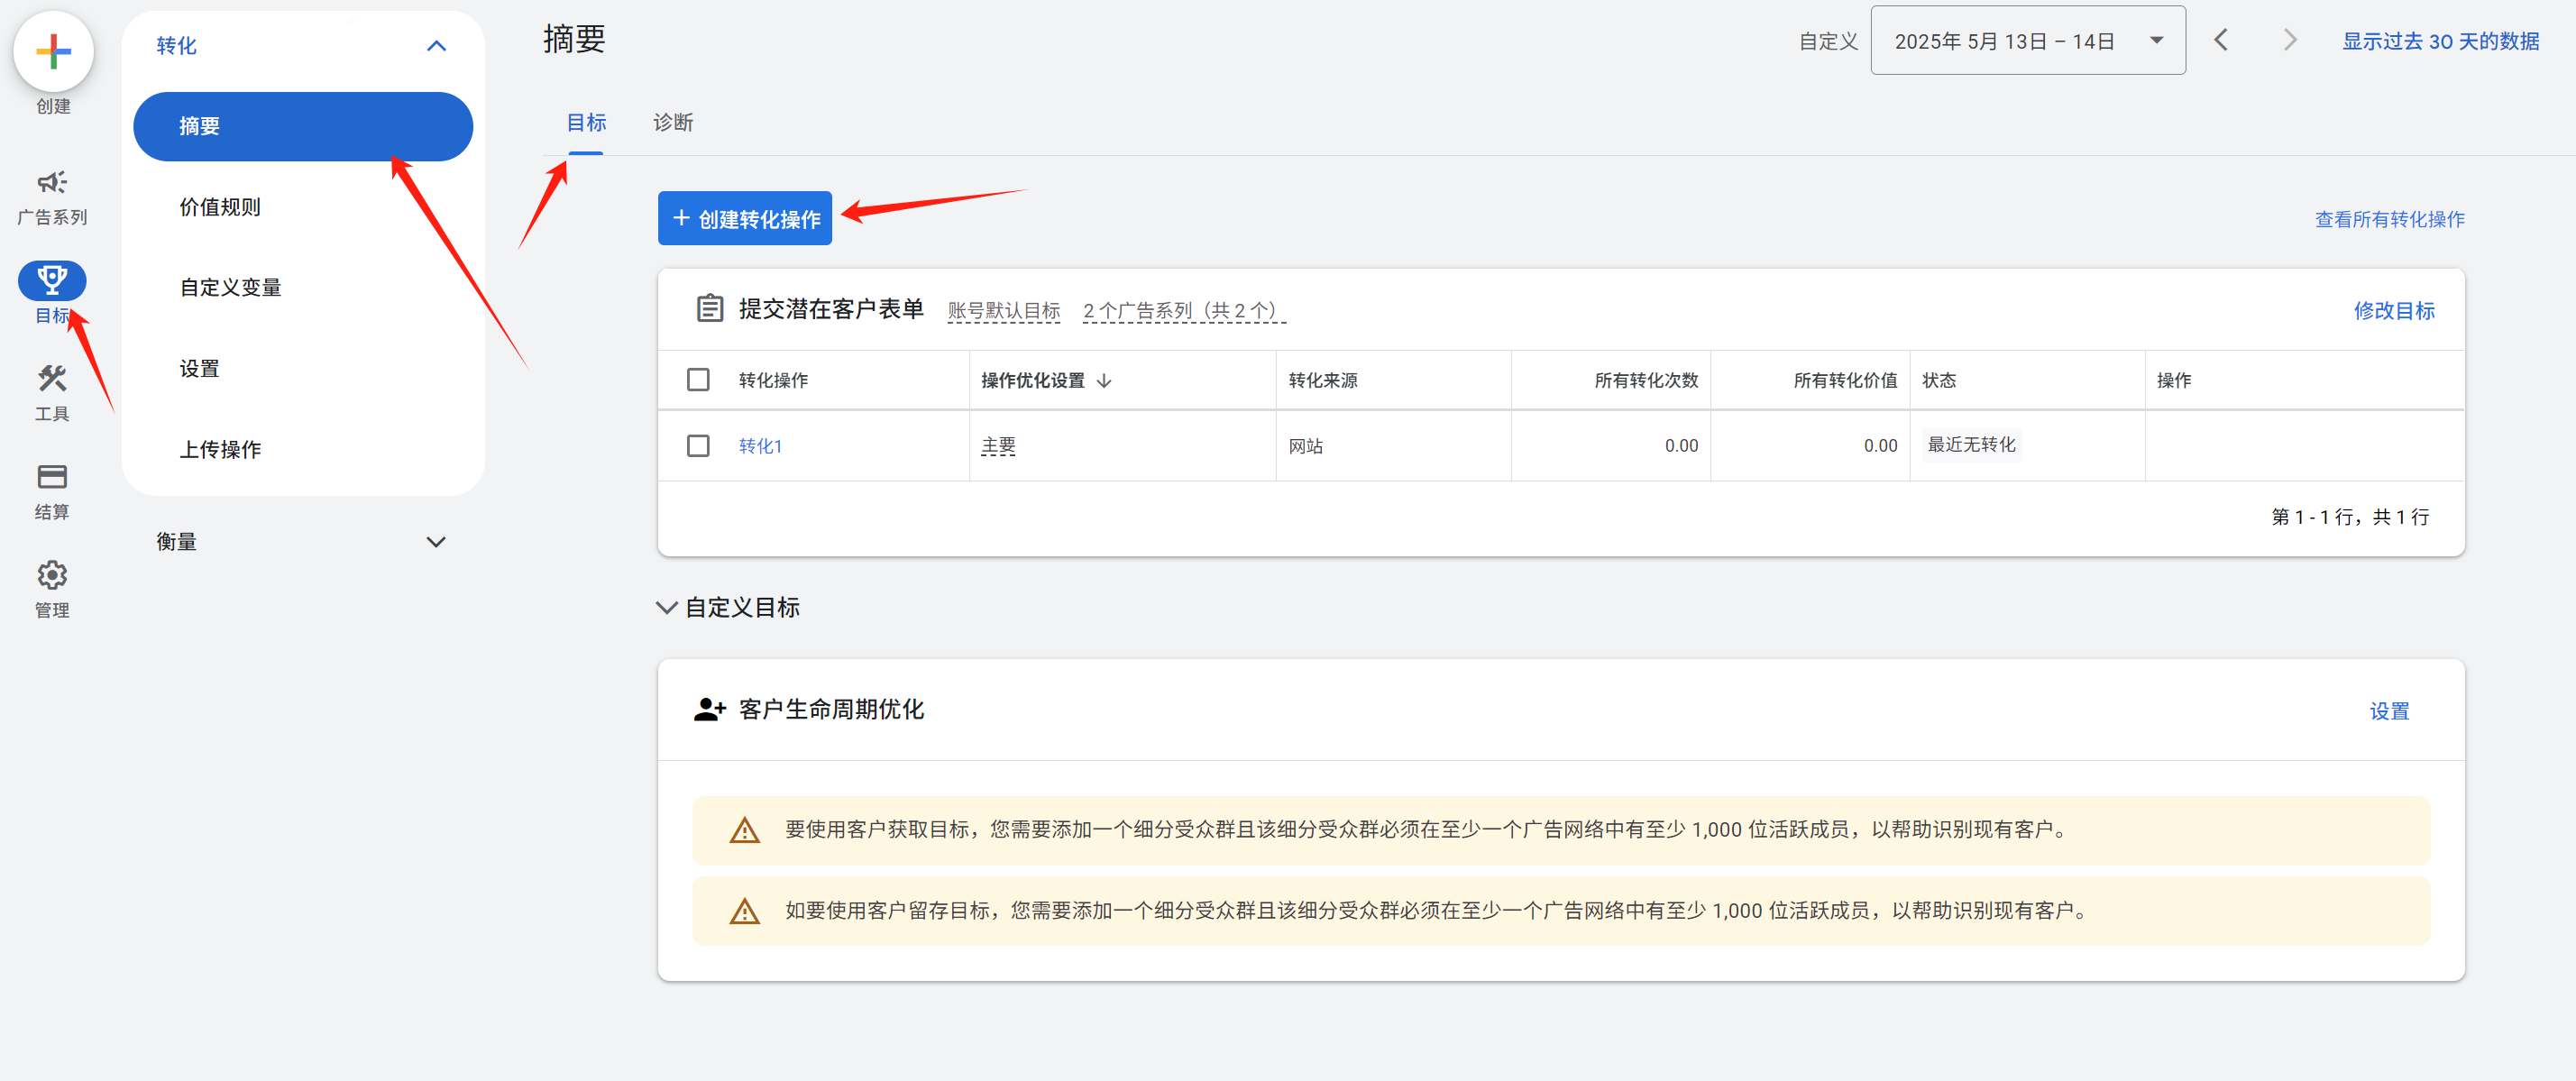Collapse the 自定义目标 section
Viewport: 2576px width, 1081px height.
666,608
